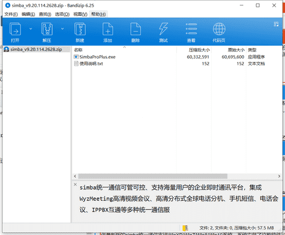Open the Help (帮助) menu

99,14
